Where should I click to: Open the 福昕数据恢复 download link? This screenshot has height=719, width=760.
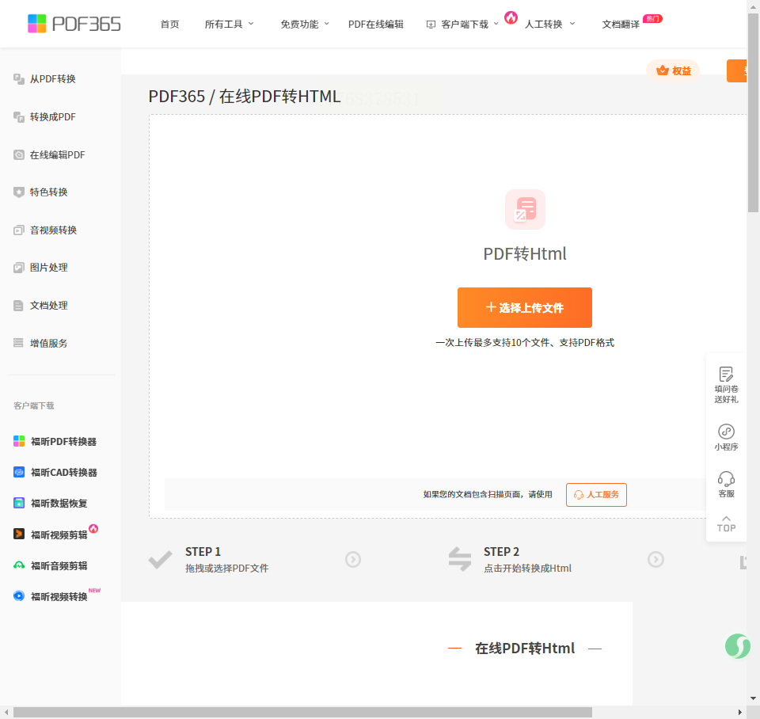click(59, 504)
